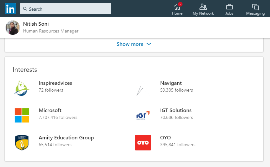
Task: Click the Inspireadvices logo
Action: click(x=22, y=88)
